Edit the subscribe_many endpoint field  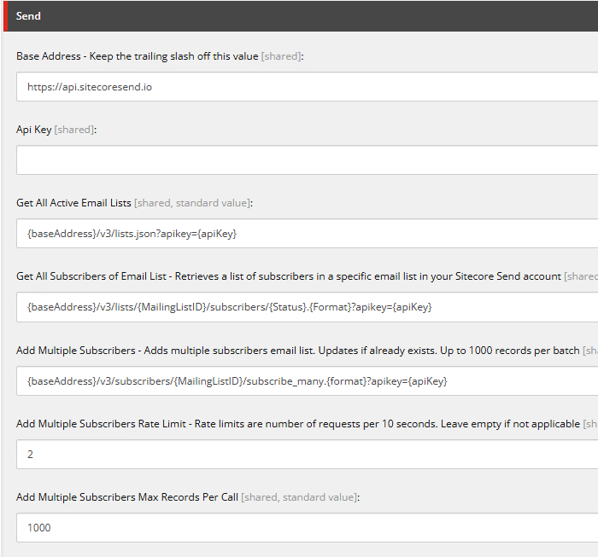(x=307, y=381)
